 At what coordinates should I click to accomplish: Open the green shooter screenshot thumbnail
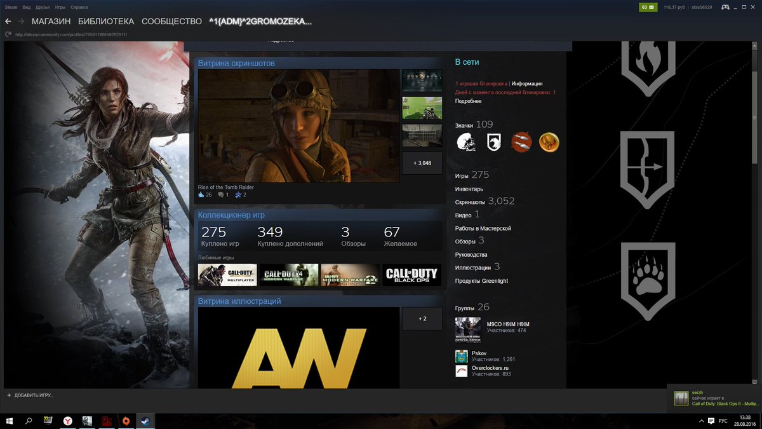(x=422, y=108)
